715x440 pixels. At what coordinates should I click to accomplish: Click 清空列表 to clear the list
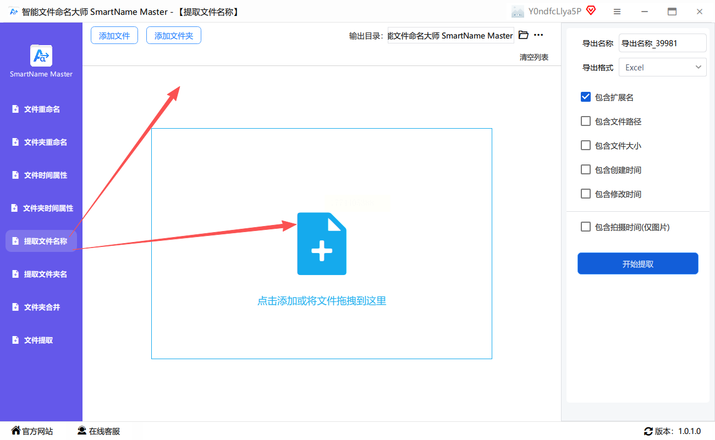click(534, 57)
